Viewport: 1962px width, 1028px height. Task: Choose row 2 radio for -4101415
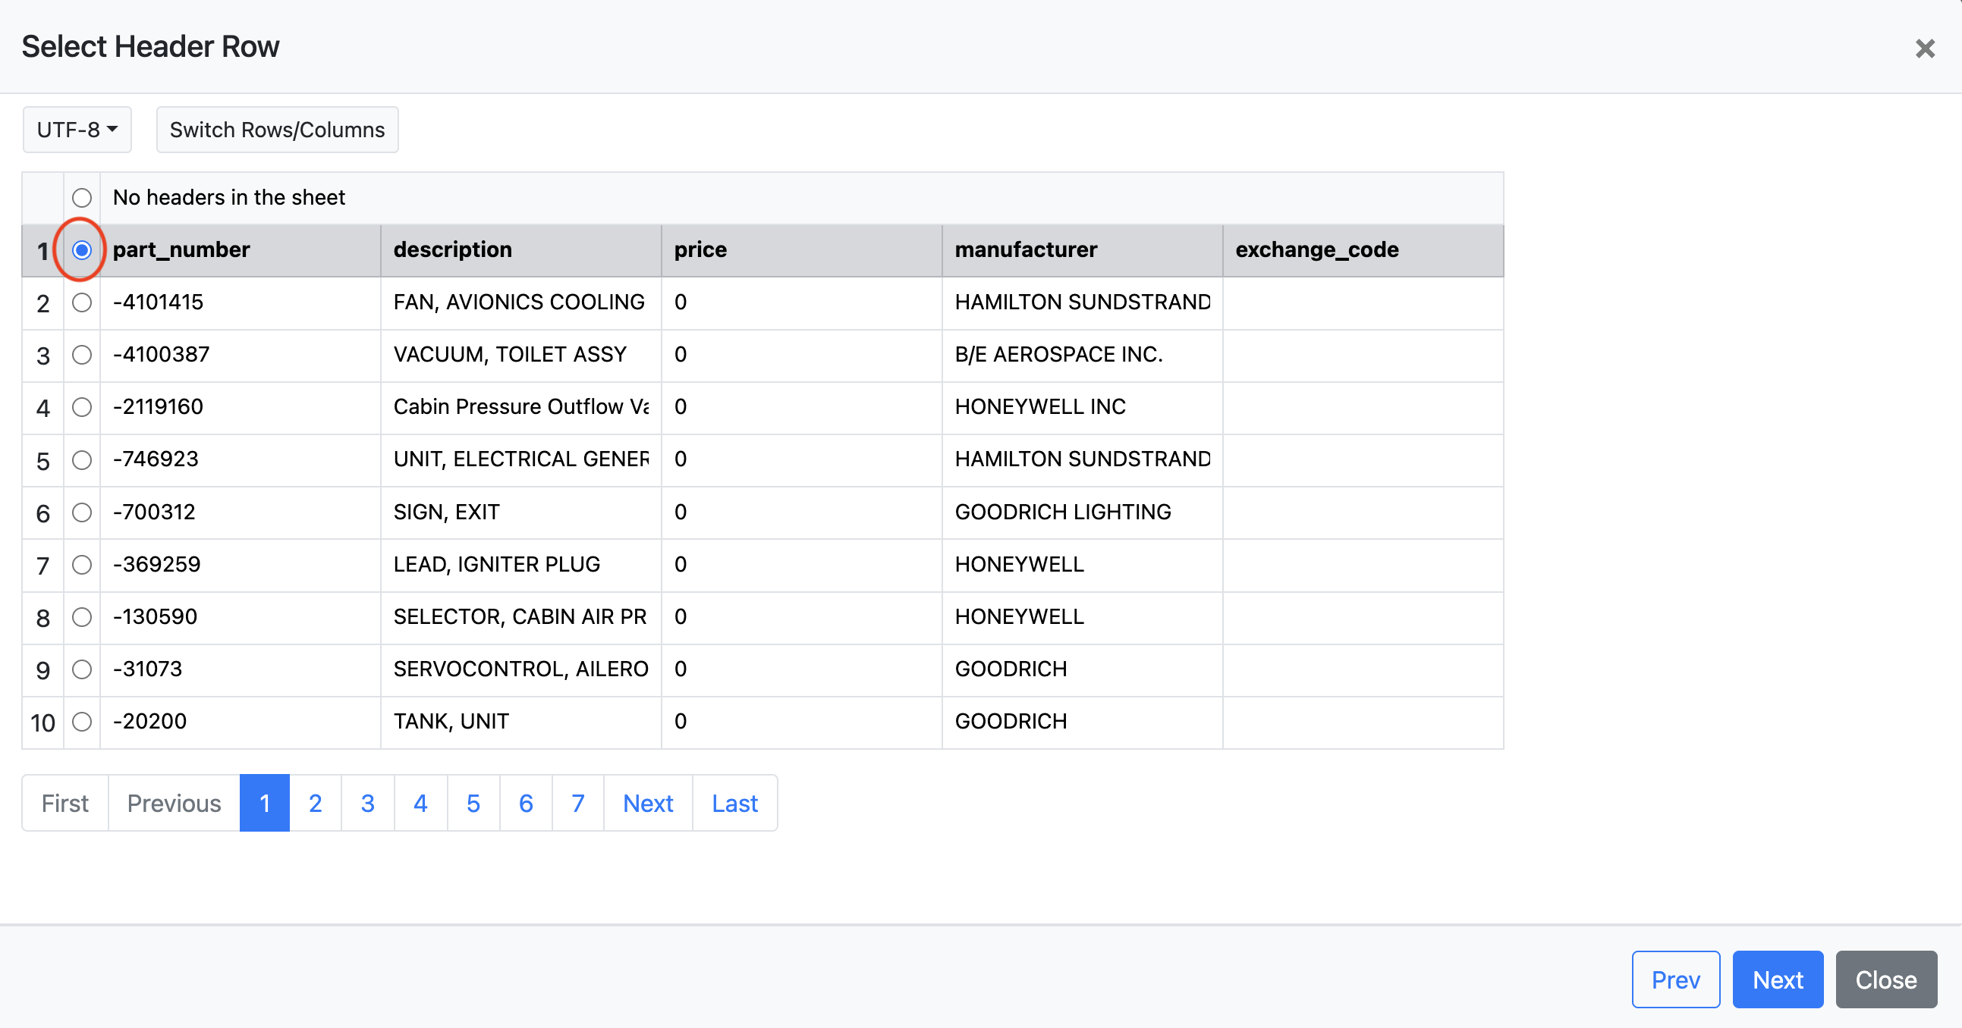(x=82, y=302)
